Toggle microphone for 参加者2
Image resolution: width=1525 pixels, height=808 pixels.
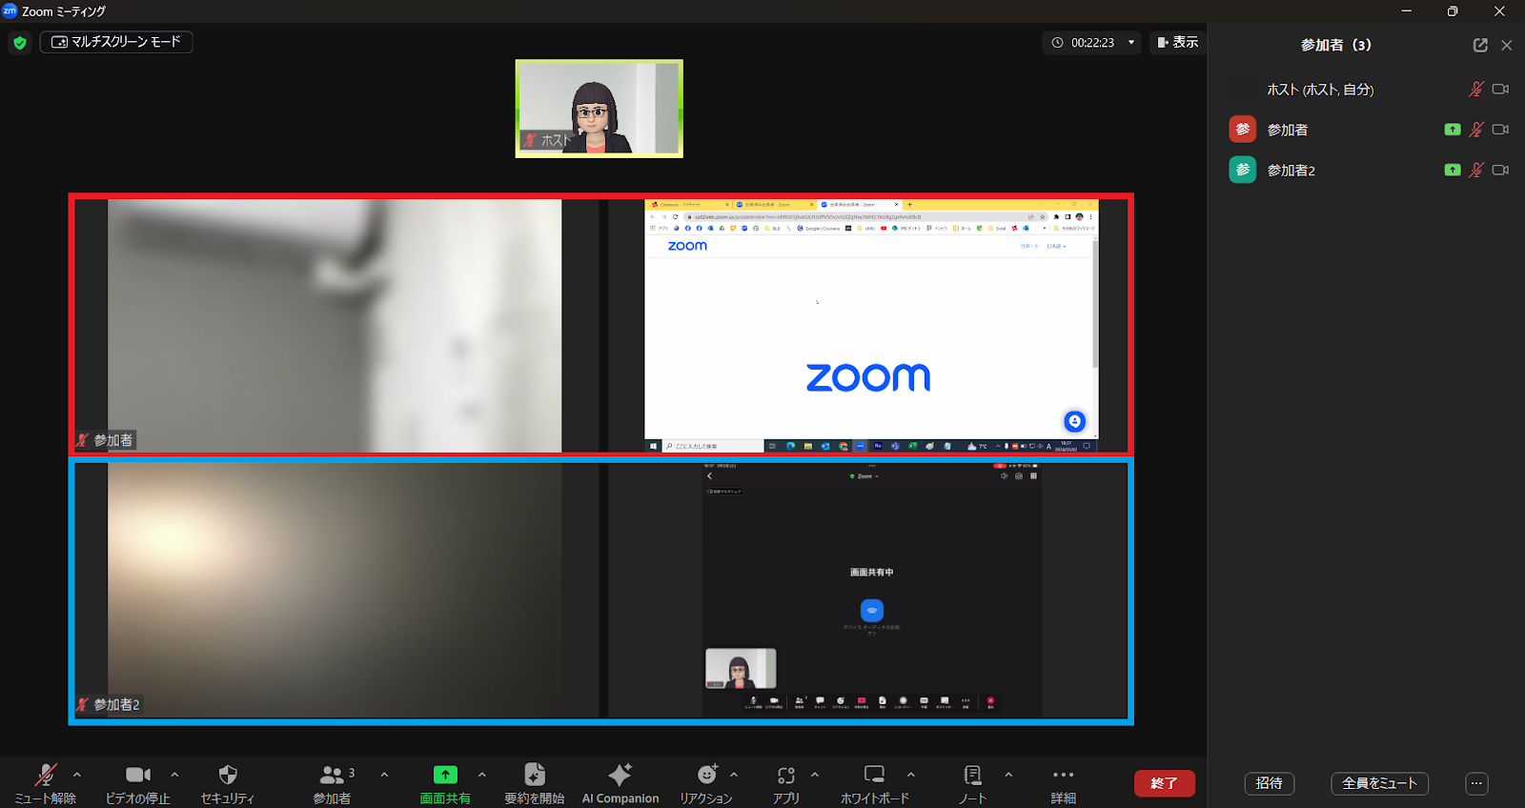[1476, 170]
